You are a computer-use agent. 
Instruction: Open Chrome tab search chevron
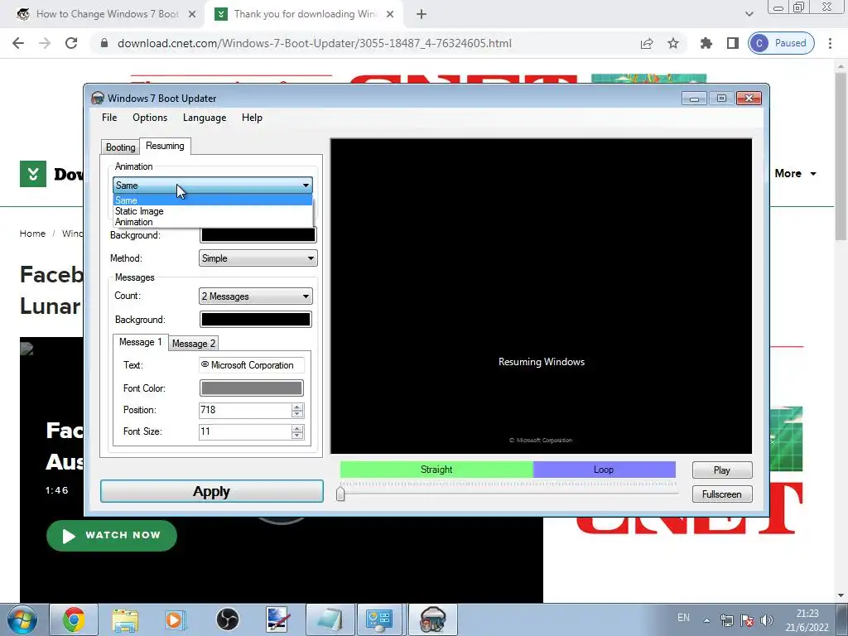749,15
